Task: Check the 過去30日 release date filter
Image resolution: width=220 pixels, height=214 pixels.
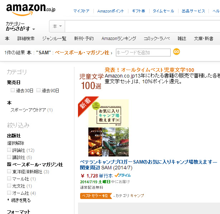Action: pos(13,90)
